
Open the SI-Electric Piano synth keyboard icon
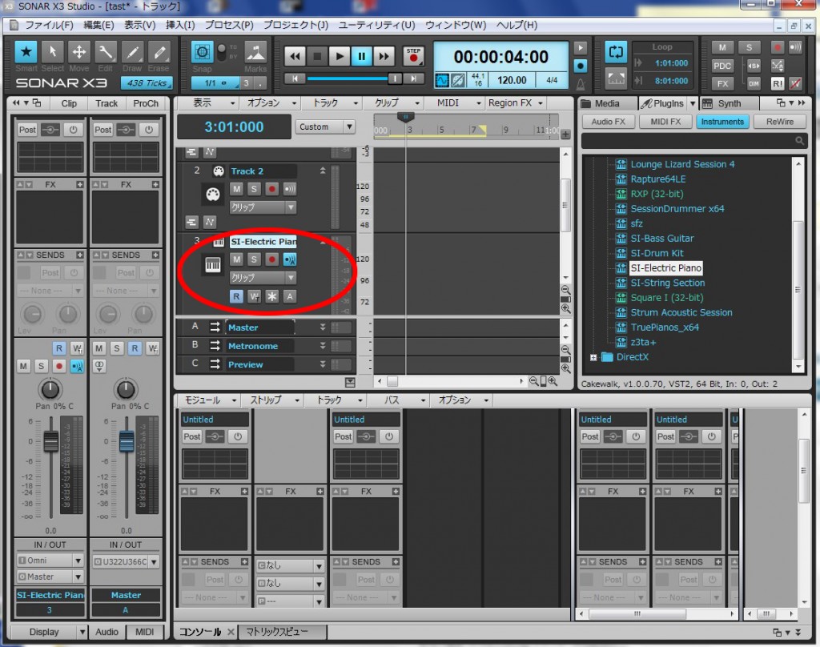212,265
